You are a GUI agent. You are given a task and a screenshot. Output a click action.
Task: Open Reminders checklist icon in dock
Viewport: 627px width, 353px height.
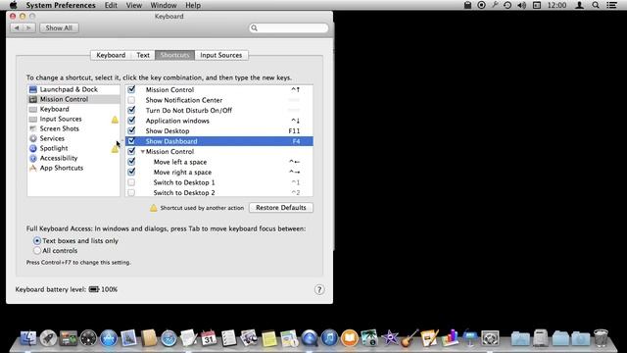[x=228, y=337]
